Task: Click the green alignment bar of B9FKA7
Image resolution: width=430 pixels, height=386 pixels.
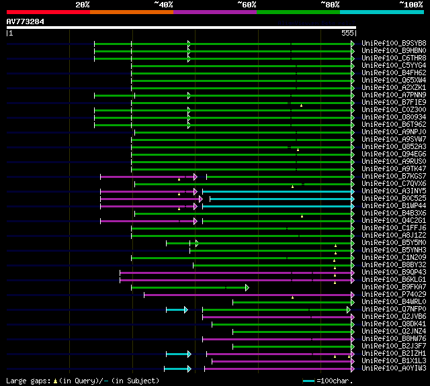Action: [189, 287]
